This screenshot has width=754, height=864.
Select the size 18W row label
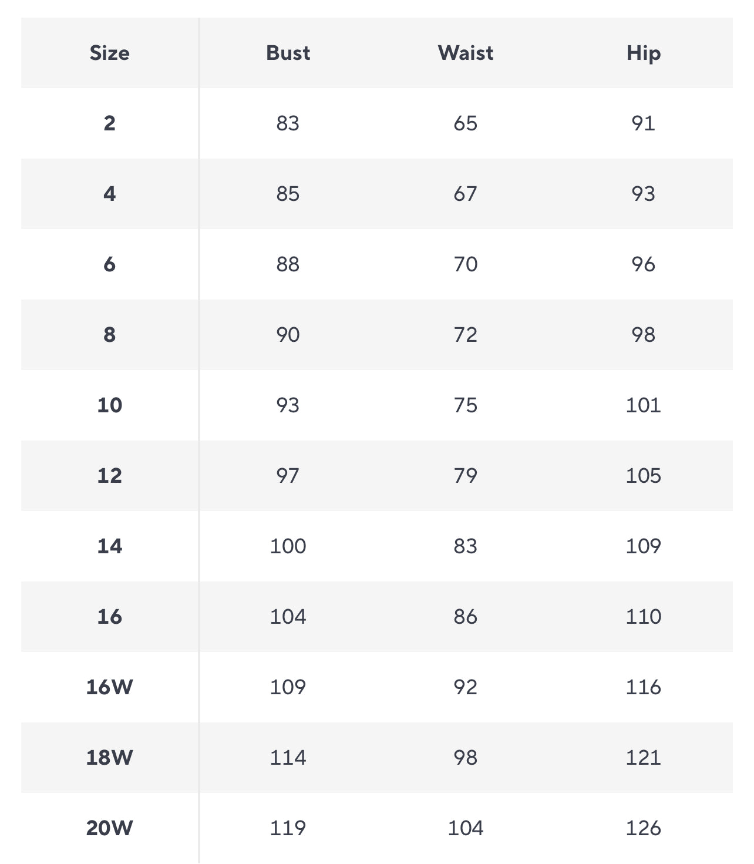click(x=110, y=758)
